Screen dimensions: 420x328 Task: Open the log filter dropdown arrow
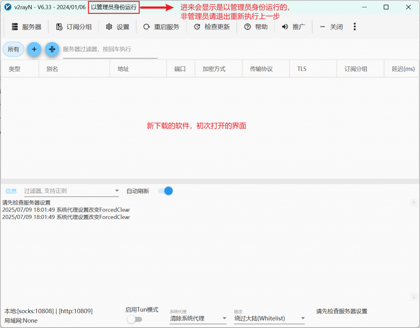(117, 191)
